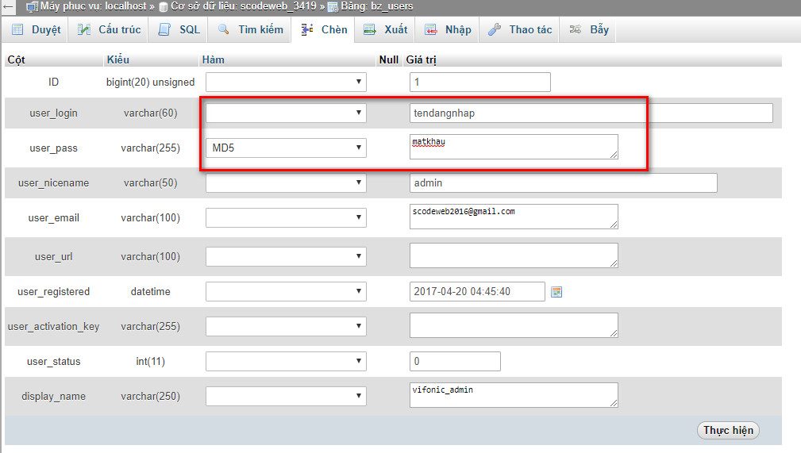This screenshot has width=801, height=453.
Task: Click the SQL tab icon
Action: pos(164,30)
